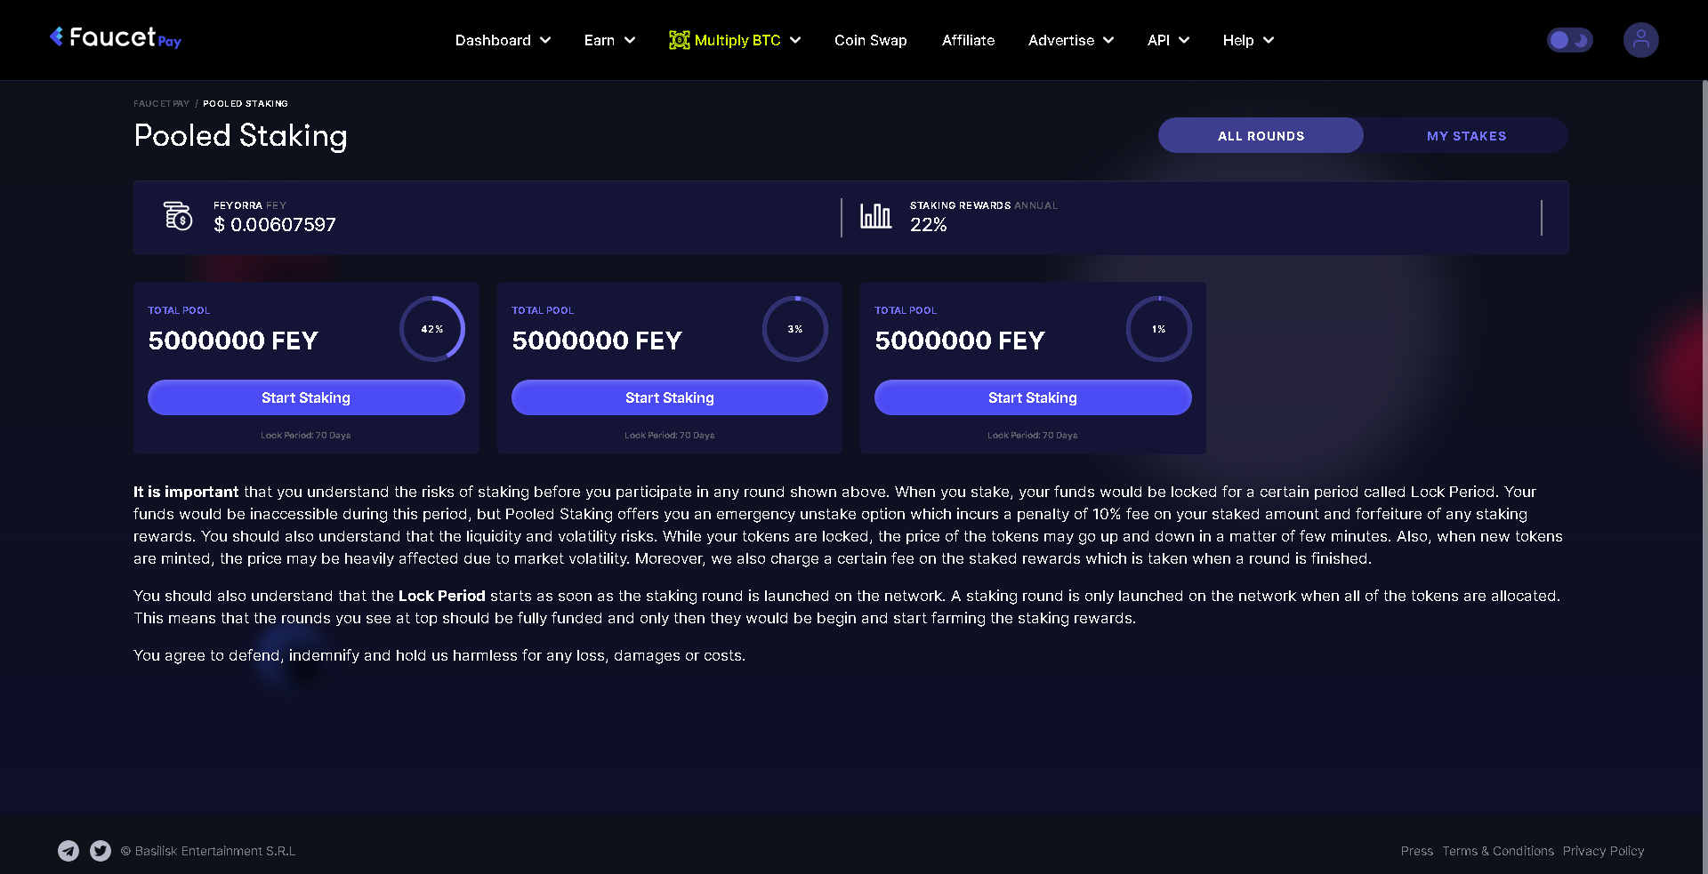Open the Coin Swap page
This screenshot has width=1708, height=874.
tap(870, 40)
